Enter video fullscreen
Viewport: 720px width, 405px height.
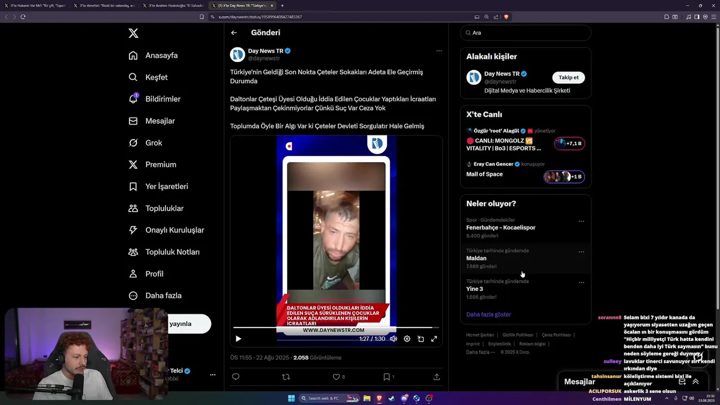(434, 339)
